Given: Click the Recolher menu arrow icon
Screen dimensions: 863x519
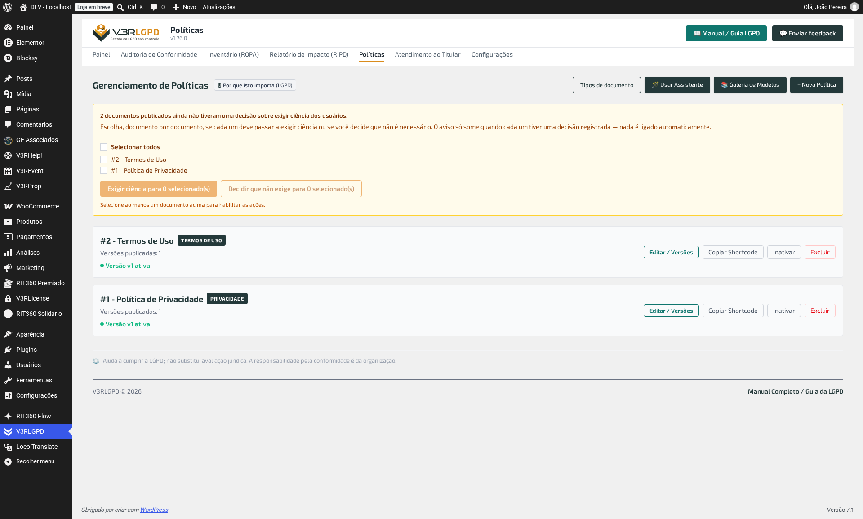Looking at the screenshot, I should coord(8,461).
